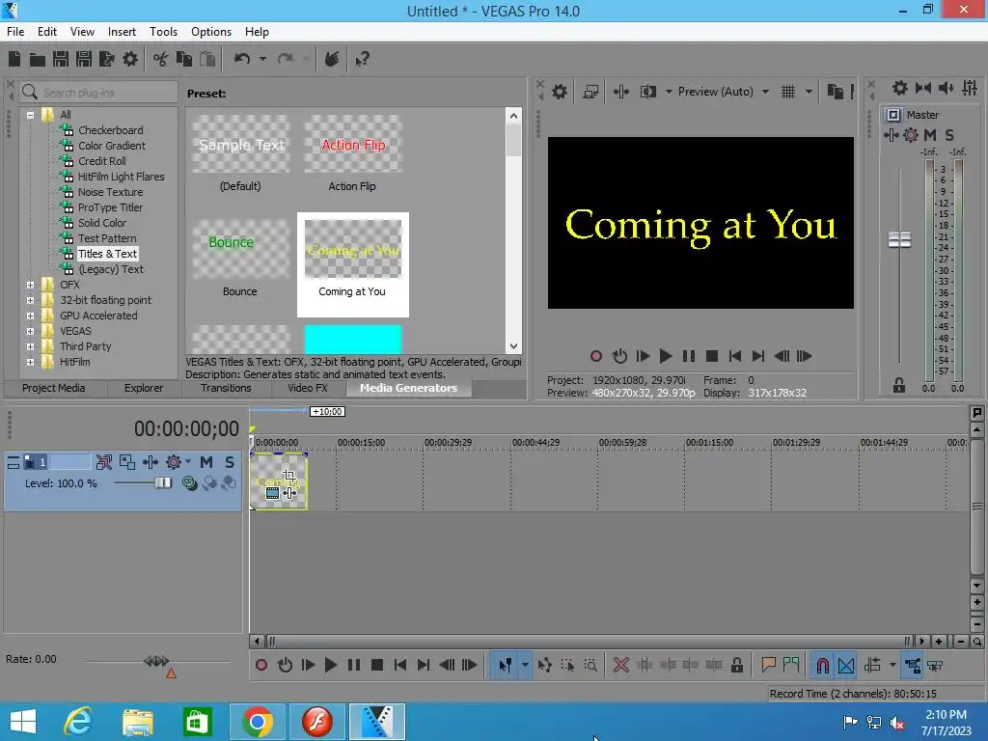Save the project with the first floppy disk icon

coord(61,59)
